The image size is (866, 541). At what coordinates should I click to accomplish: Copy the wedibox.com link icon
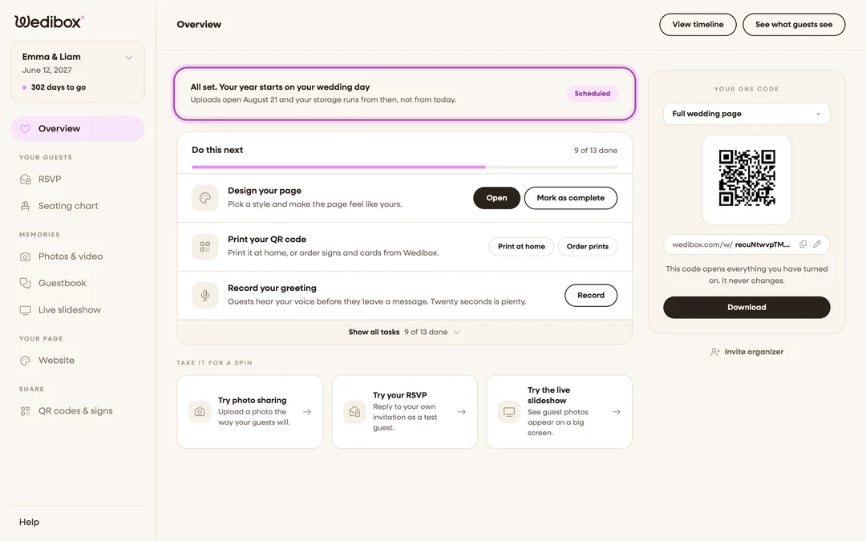click(803, 244)
